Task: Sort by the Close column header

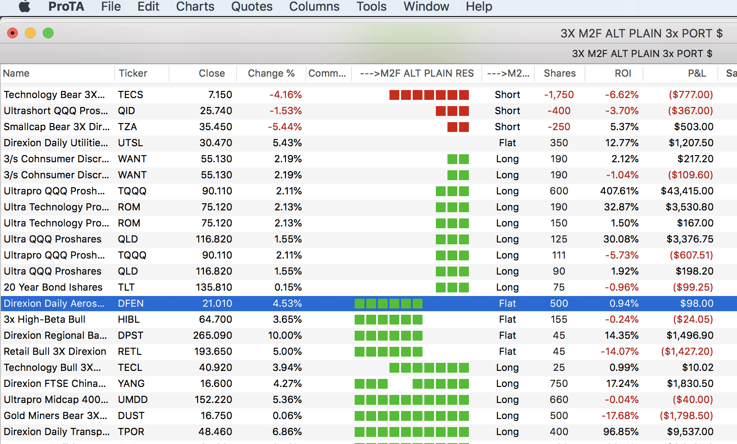Action: click(203, 74)
